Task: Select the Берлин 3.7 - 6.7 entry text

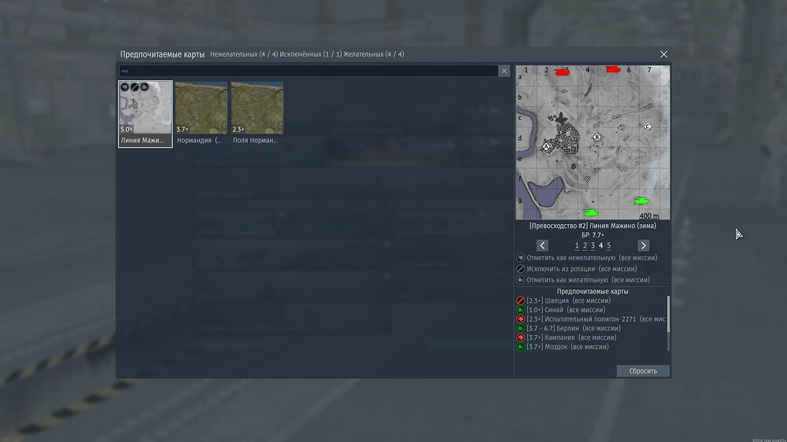Action: click(574, 328)
